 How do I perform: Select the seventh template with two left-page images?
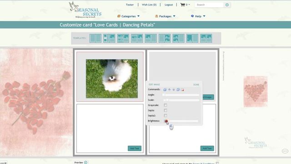pyautogui.click(x=178, y=38)
